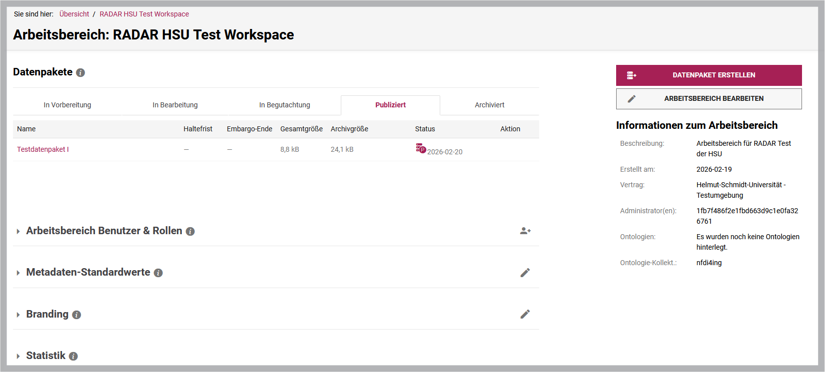Click info icon next to Branding
Image resolution: width=825 pixels, height=372 pixels.
[x=76, y=315]
